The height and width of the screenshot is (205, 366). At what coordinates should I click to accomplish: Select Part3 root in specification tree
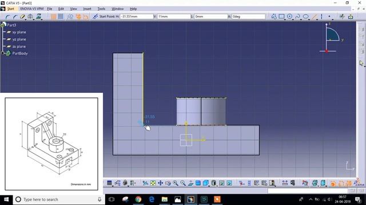(x=11, y=25)
